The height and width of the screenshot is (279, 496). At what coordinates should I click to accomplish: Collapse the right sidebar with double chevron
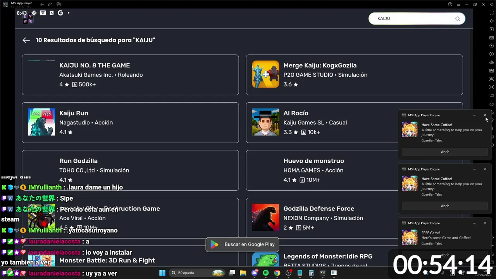(492, 4)
